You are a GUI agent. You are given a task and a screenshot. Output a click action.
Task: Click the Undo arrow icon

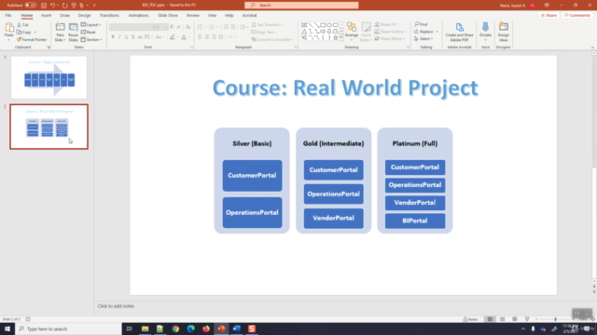[x=53, y=6]
